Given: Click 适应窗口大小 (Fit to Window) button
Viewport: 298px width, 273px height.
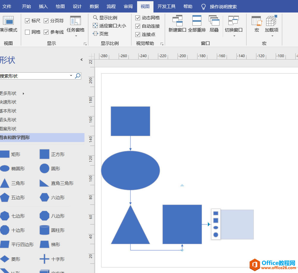Looking at the screenshot, I should (109, 26).
